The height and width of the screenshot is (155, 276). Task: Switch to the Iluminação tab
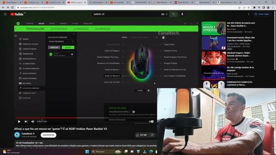point(81,29)
